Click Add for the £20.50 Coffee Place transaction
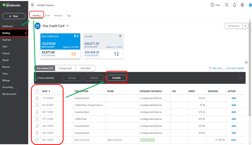The height and width of the screenshot is (145, 252). 234,119
